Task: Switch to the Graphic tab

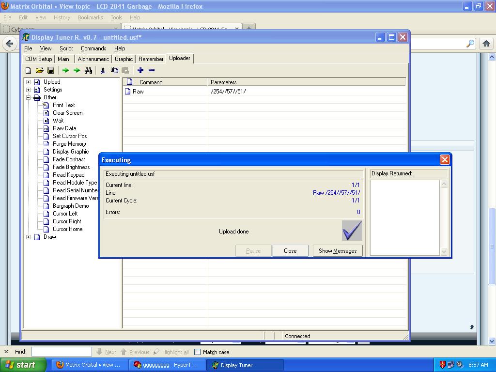Action: 124,59
